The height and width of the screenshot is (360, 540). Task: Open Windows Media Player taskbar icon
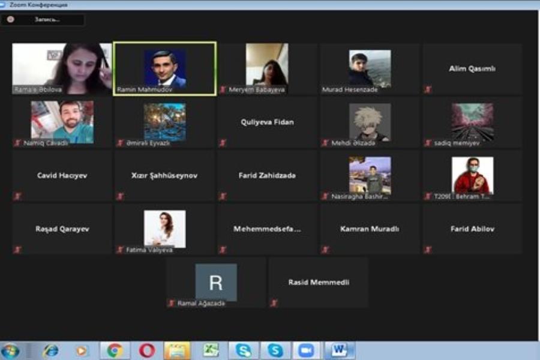[x=81, y=350]
